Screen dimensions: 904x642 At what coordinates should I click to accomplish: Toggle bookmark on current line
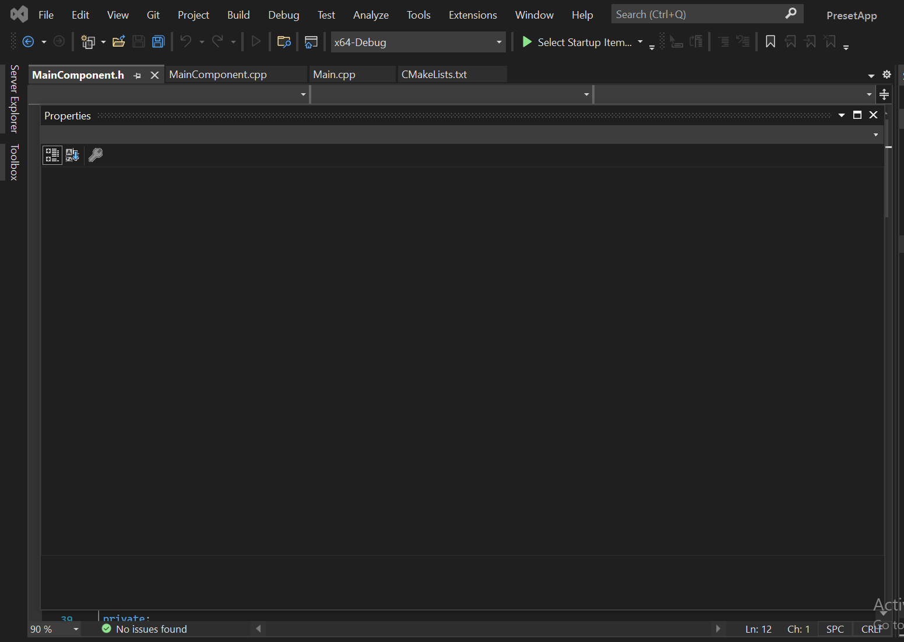pyautogui.click(x=771, y=41)
